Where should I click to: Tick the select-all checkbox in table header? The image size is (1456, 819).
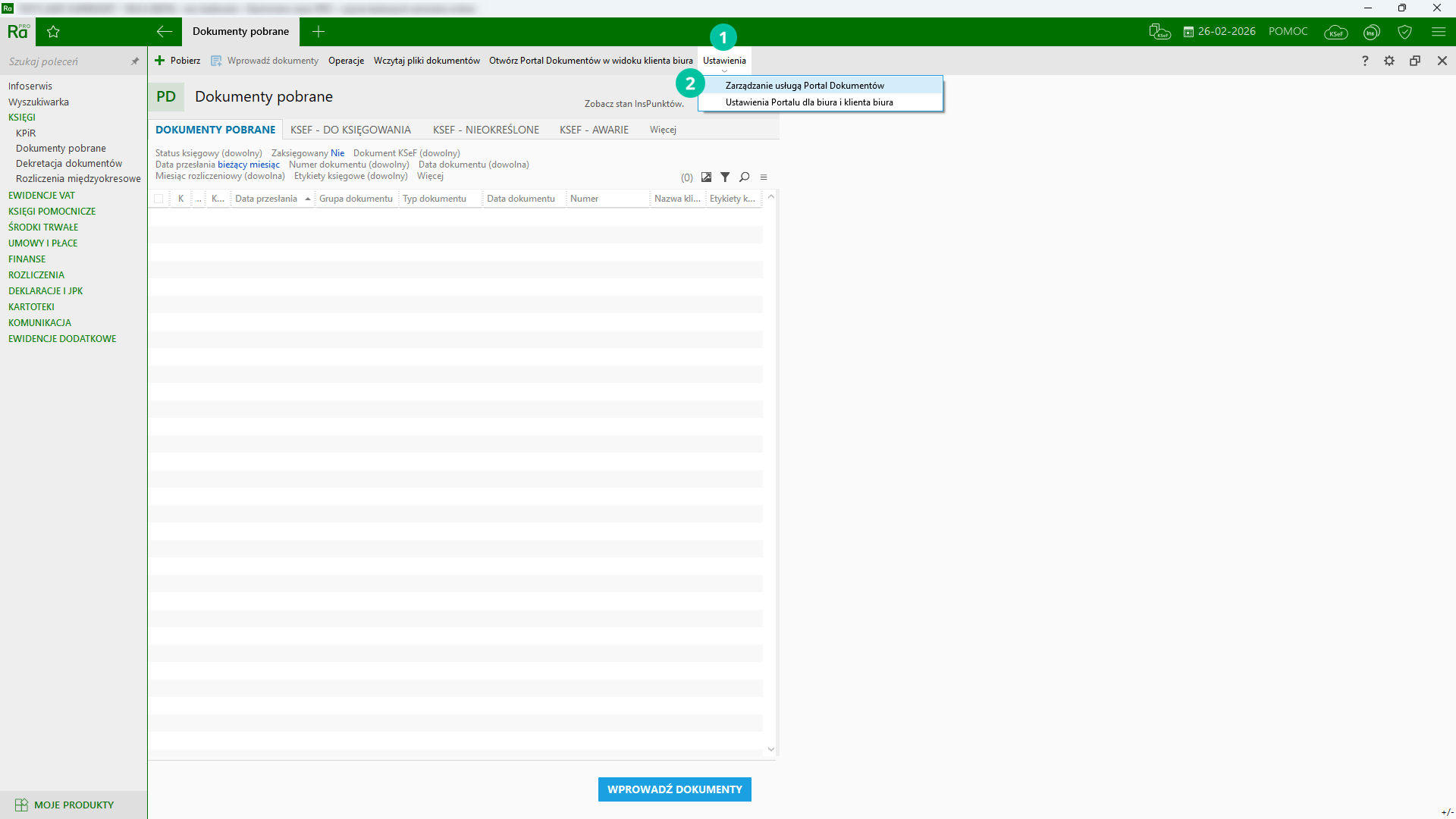click(158, 199)
